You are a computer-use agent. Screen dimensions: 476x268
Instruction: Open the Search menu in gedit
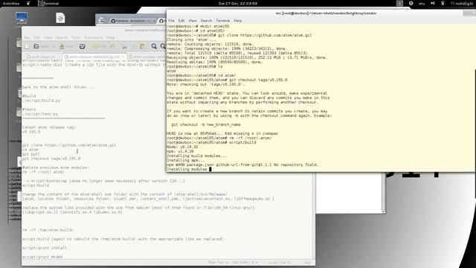(61, 37)
